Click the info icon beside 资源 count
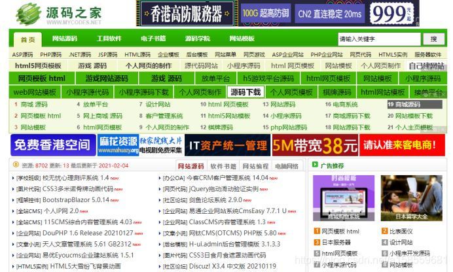Screen dimensions: 453x272 click(16, 165)
